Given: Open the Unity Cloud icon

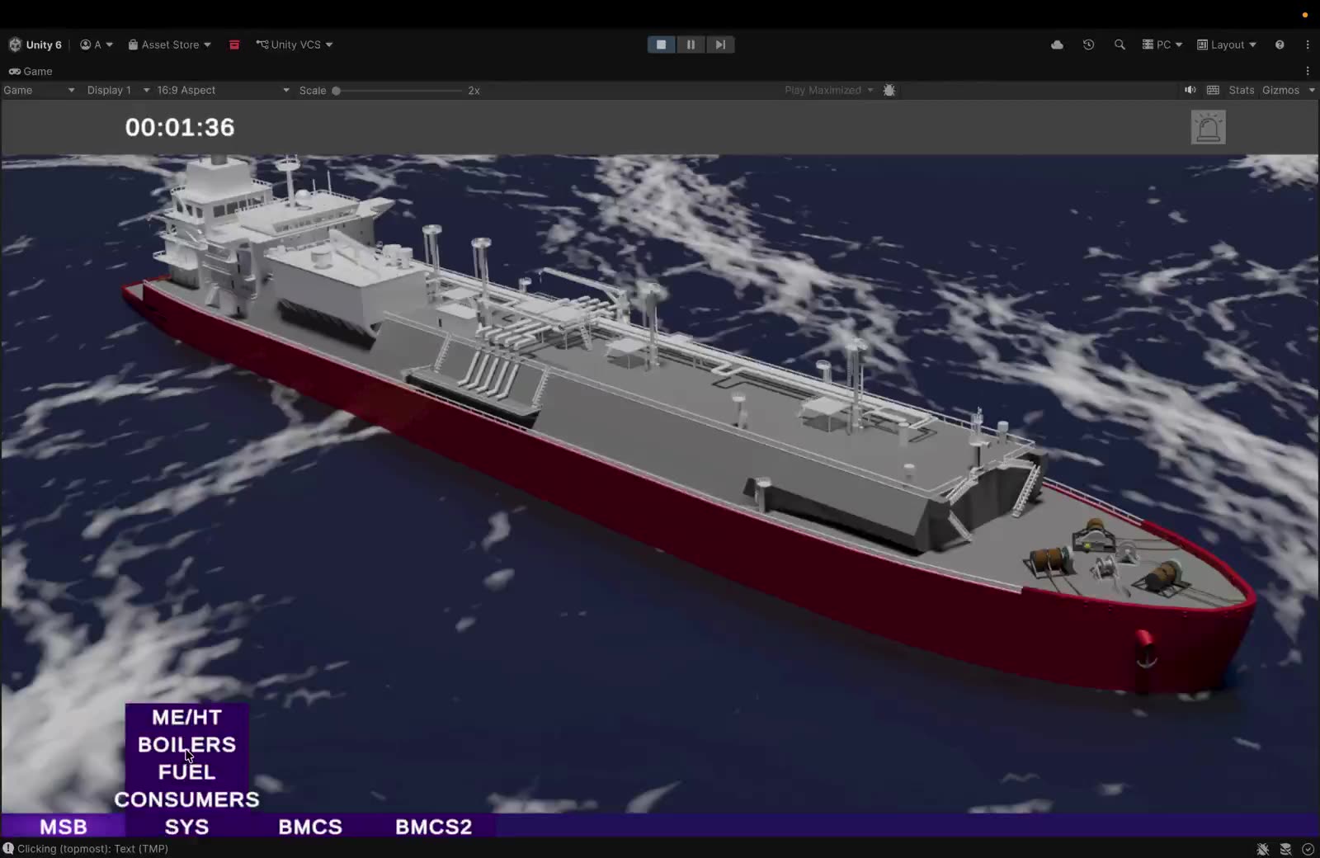Looking at the screenshot, I should pyautogui.click(x=1057, y=45).
